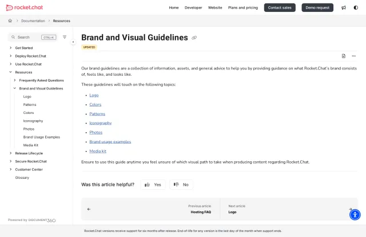Follow the Photos link in article

pyautogui.click(x=96, y=133)
